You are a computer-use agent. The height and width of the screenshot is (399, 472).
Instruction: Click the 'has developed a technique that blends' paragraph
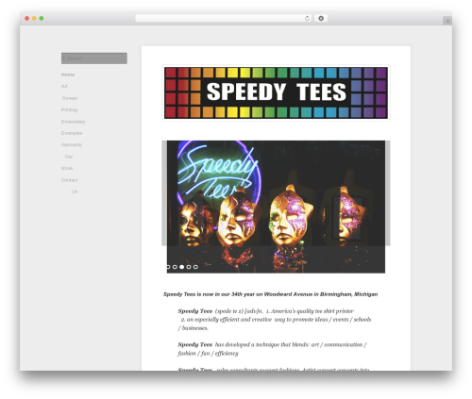click(272, 349)
